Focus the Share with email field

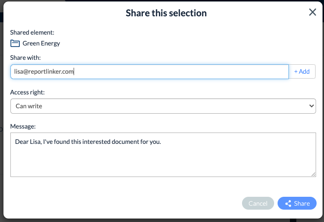pyautogui.click(x=178, y=72)
